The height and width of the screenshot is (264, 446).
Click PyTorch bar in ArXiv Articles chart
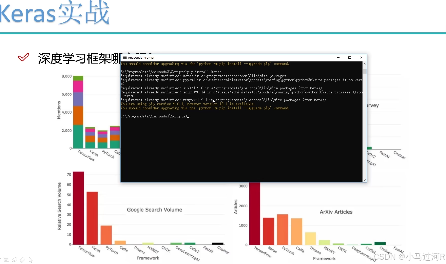283,230
